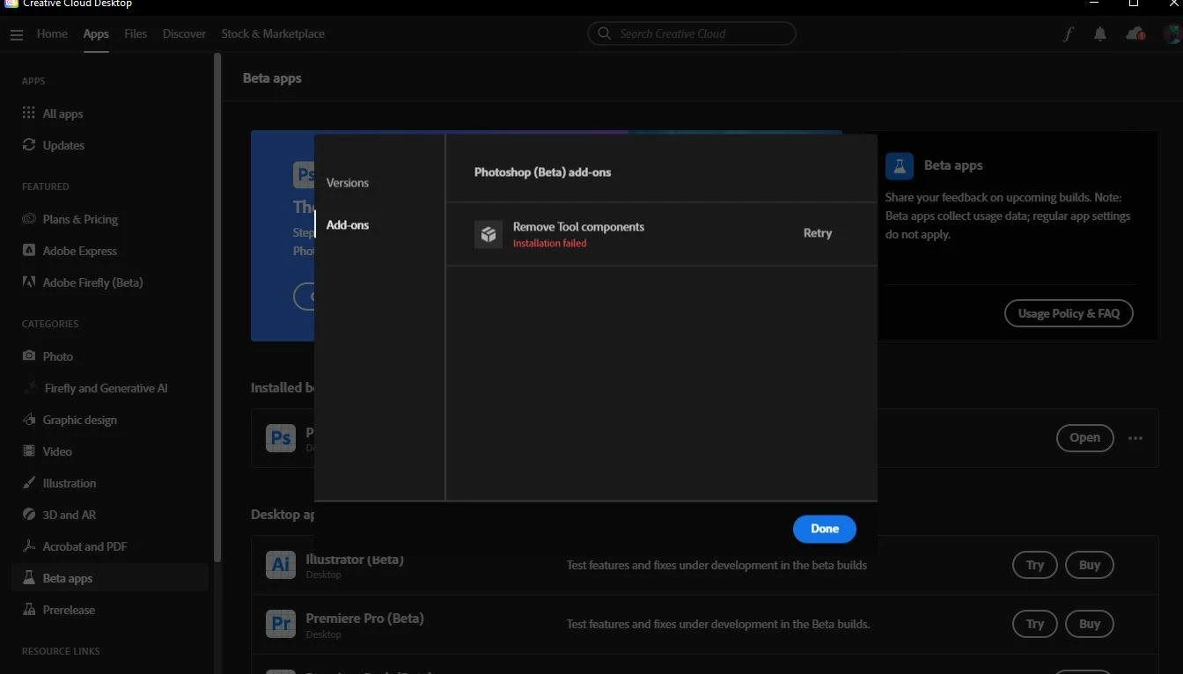This screenshot has height=674, width=1183.
Task: Click Buy for Premiere Pro (Beta)
Action: tap(1090, 624)
